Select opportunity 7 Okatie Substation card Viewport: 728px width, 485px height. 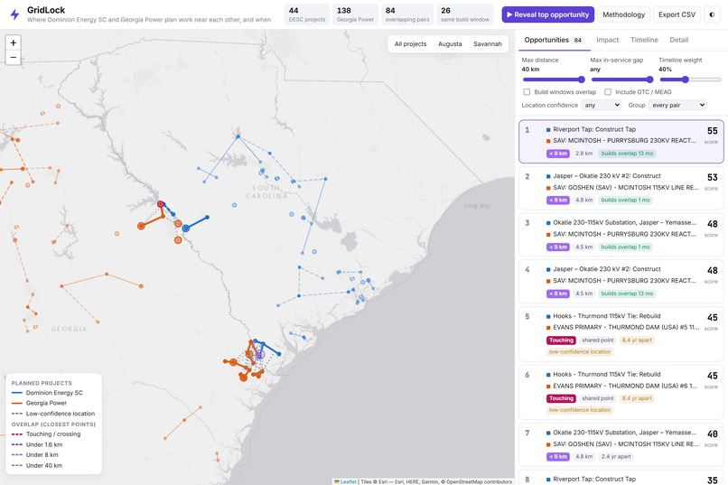coord(621,444)
